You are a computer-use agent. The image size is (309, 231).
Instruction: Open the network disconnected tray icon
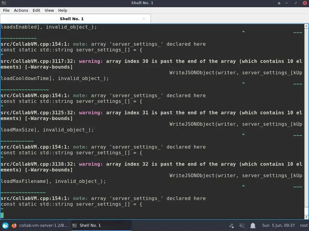231,226
